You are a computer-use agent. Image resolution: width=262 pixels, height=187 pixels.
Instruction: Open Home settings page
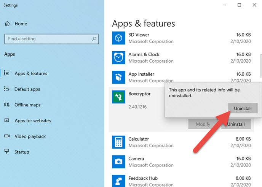(x=21, y=24)
